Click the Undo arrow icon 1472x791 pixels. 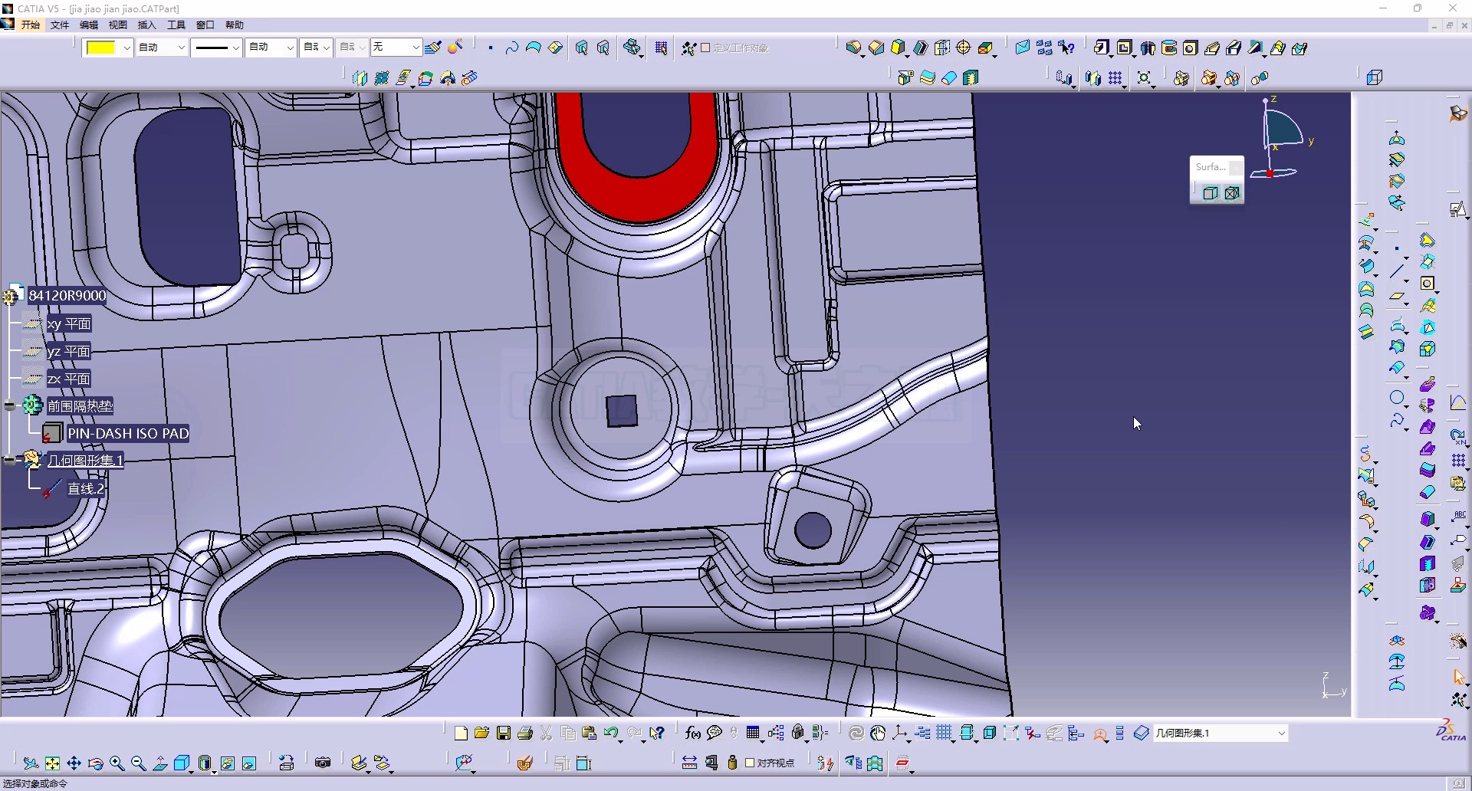pos(610,734)
